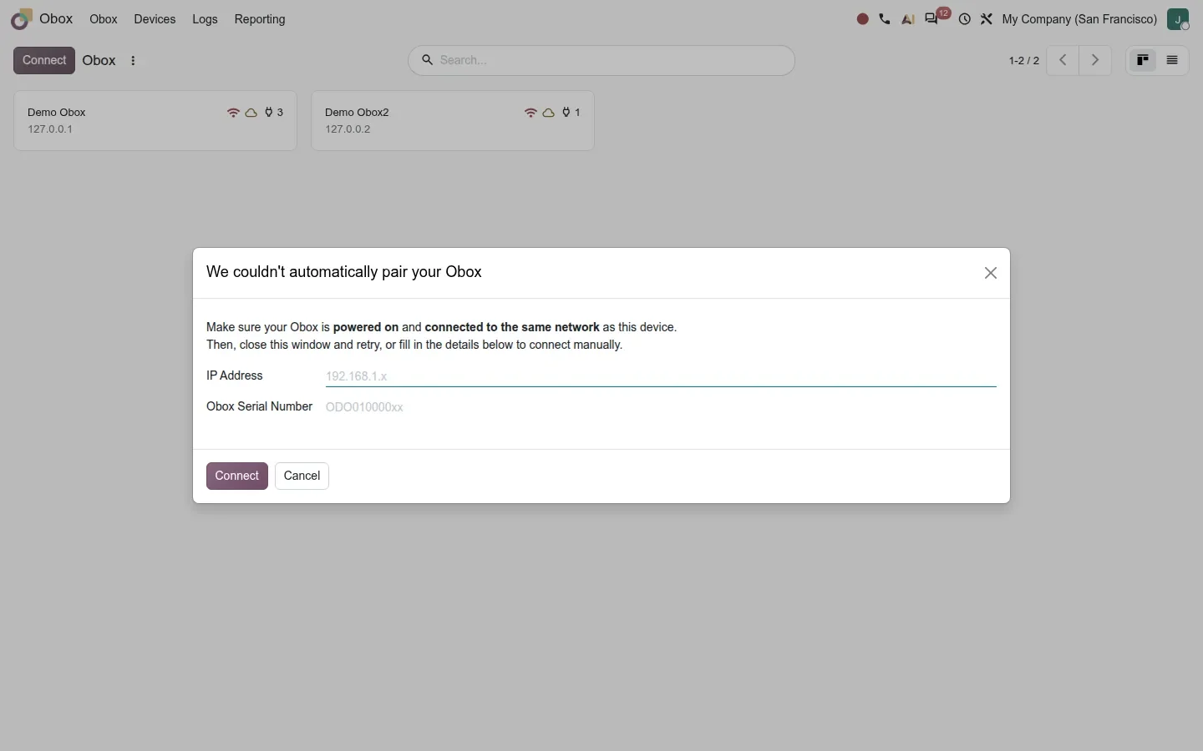The height and width of the screenshot is (751, 1203).
Task: Click the Obox breadcrumb title
Action: [99, 60]
